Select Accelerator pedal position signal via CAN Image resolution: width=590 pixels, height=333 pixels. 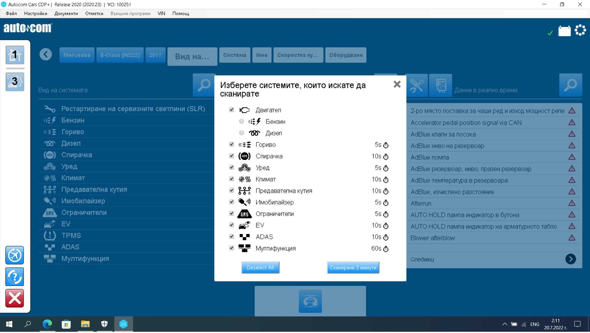click(494, 123)
